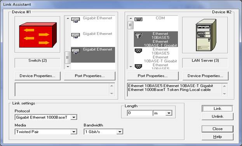Select the highlighted Gigabit Ethernet port icon
Image resolution: width=242 pixels, height=146 pixels.
[75, 51]
